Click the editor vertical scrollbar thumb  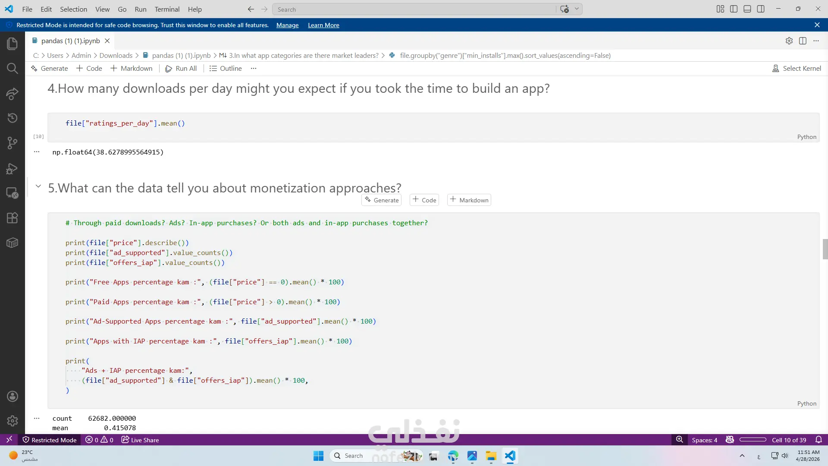[825, 249]
